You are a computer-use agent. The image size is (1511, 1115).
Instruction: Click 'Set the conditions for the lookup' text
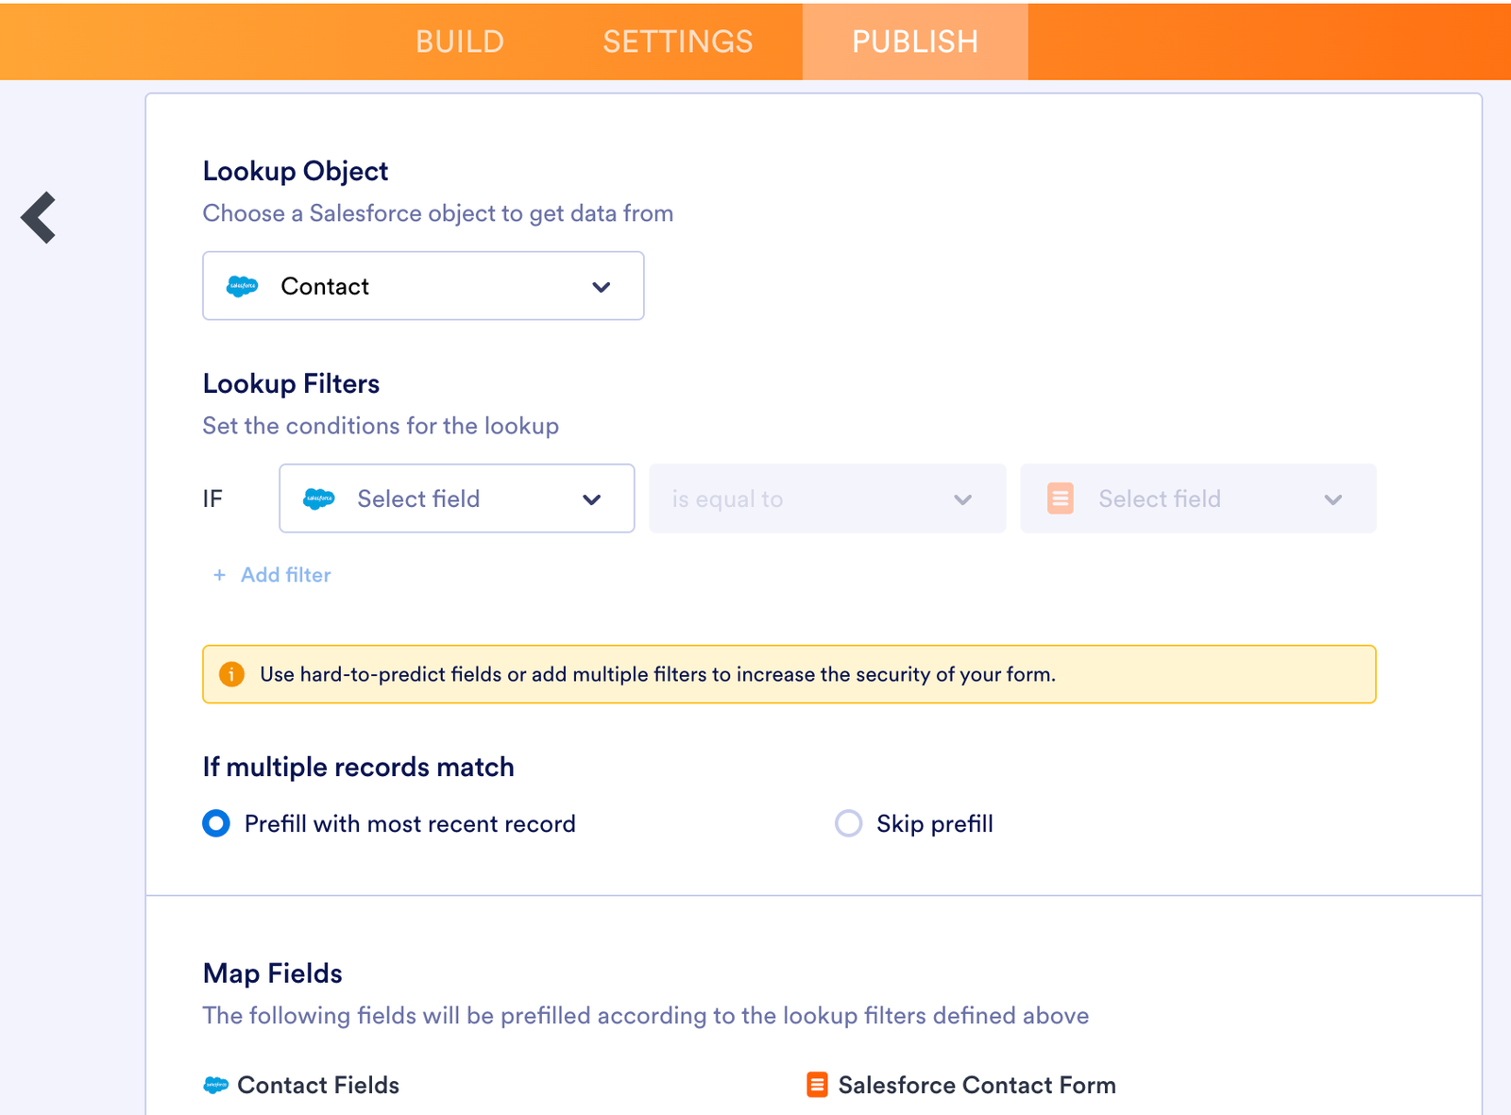tap(381, 426)
